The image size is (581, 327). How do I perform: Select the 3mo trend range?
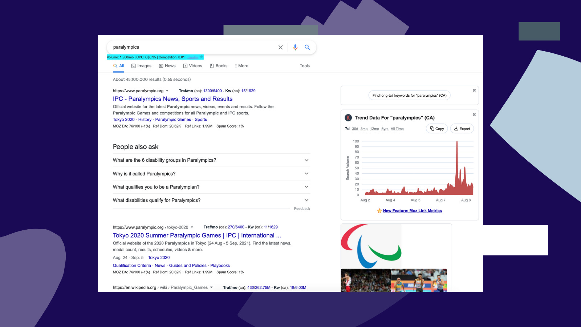pyautogui.click(x=364, y=129)
